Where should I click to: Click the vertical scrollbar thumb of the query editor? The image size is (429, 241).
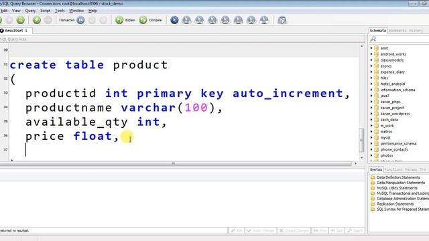(x=361, y=140)
